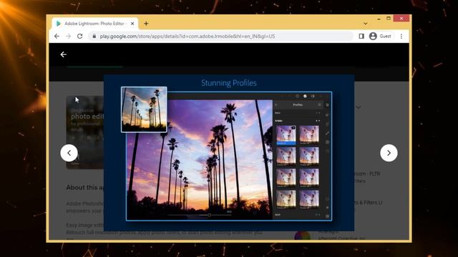
Task: Click the dimmed photo editor screenshot behind
Action: 84,132
